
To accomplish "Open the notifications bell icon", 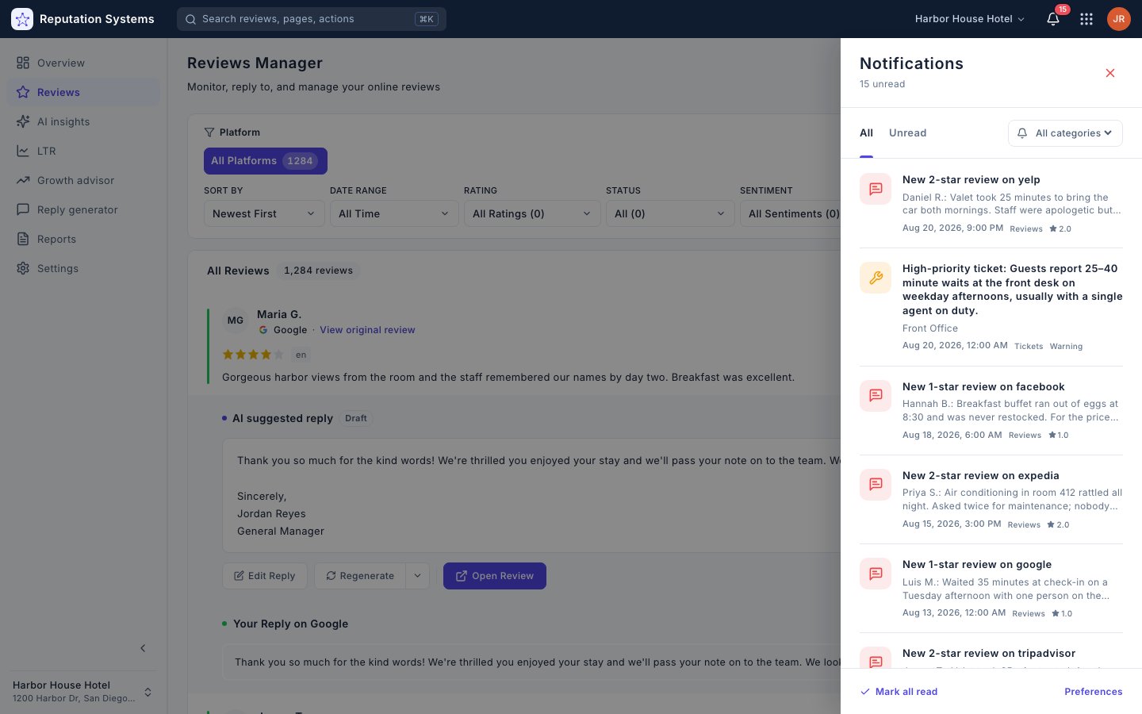I will [x=1053, y=19].
